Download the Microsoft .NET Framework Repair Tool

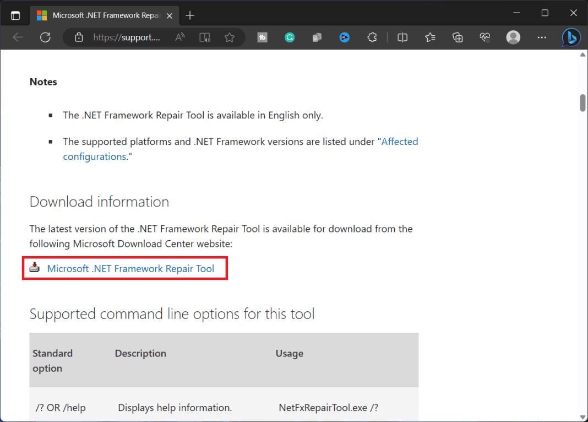[x=130, y=268]
